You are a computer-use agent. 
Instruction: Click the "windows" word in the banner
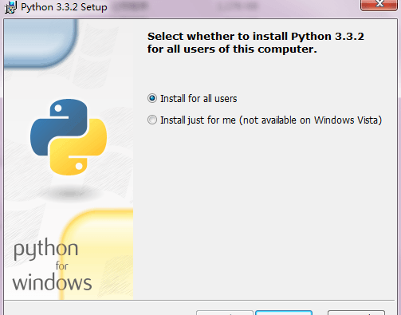click(x=52, y=282)
